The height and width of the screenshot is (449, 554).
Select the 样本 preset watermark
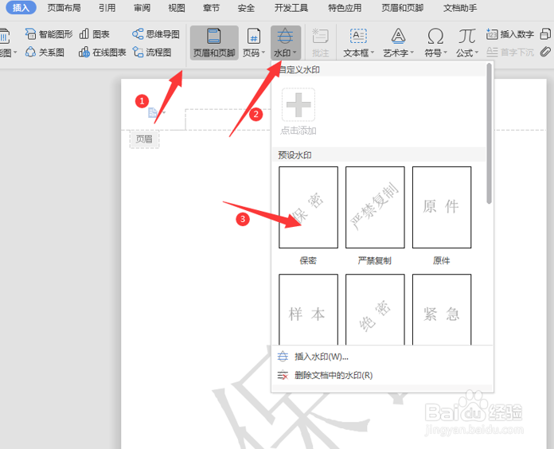tap(308, 310)
